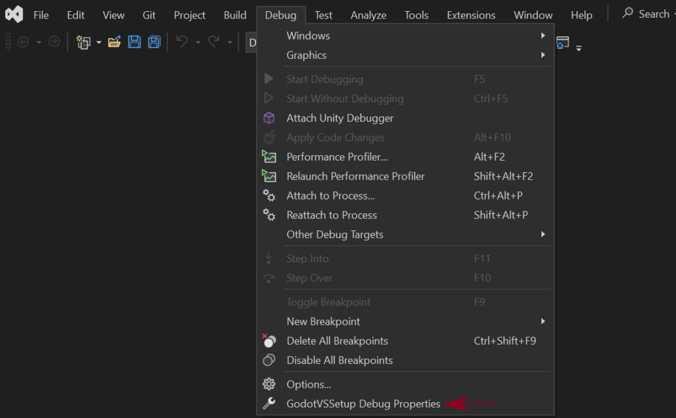Click the Open File folder toolbar icon
The width and height of the screenshot is (676, 418).
pyautogui.click(x=114, y=42)
